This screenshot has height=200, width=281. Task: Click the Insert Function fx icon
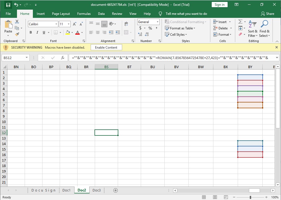(x=63, y=58)
